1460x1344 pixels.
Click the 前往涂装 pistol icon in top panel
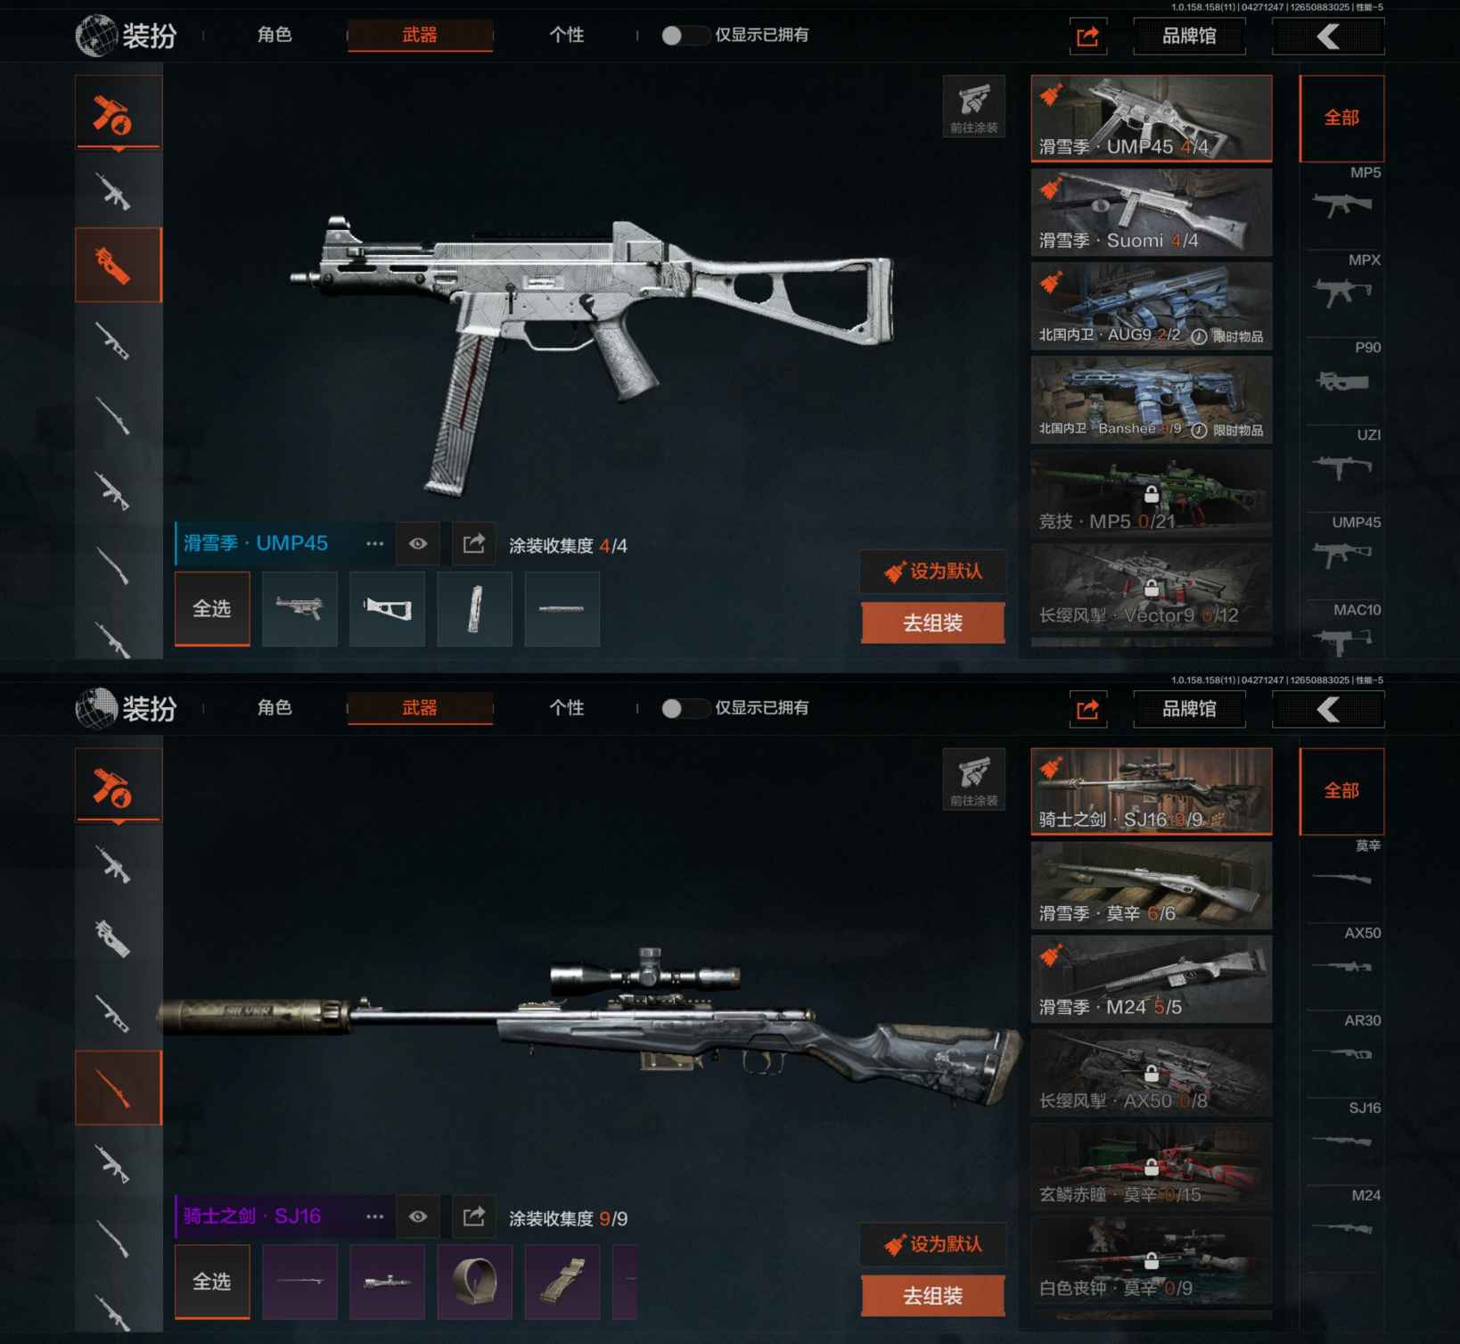point(973,106)
